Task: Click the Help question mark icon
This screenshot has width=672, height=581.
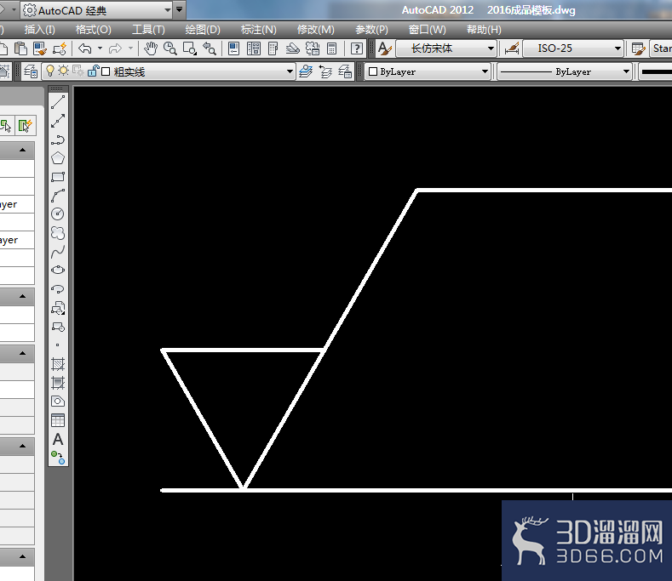Action: pyautogui.click(x=357, y=48)
